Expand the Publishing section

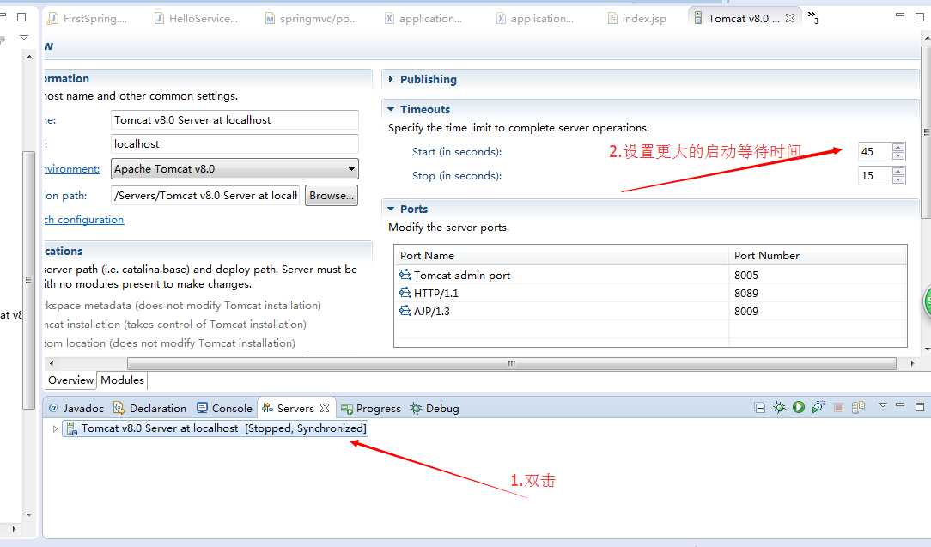(x=390, y=79)
